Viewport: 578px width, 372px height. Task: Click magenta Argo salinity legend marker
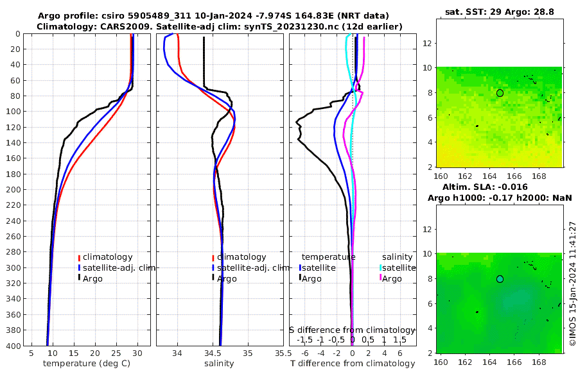[x=380, y=278]
